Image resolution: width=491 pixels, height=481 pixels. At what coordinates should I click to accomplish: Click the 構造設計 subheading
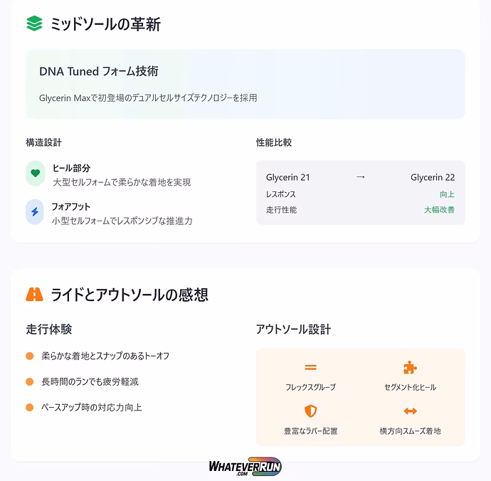point(44,142)
